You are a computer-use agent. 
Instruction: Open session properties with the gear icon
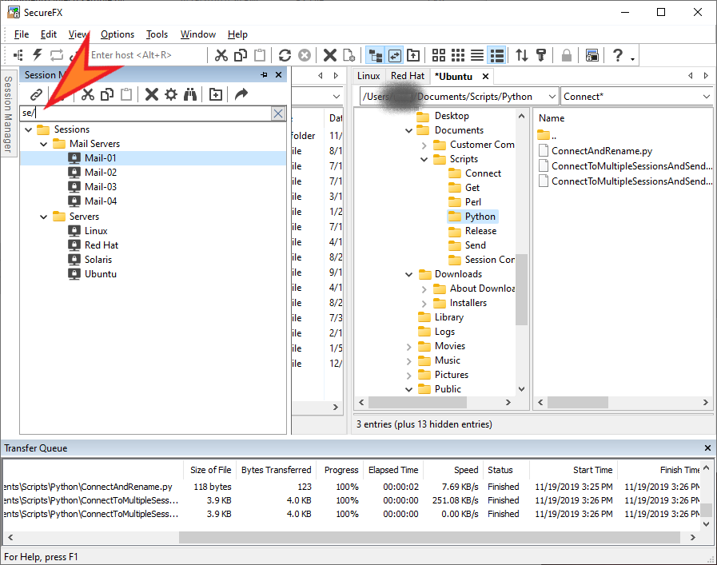(172, 94)
